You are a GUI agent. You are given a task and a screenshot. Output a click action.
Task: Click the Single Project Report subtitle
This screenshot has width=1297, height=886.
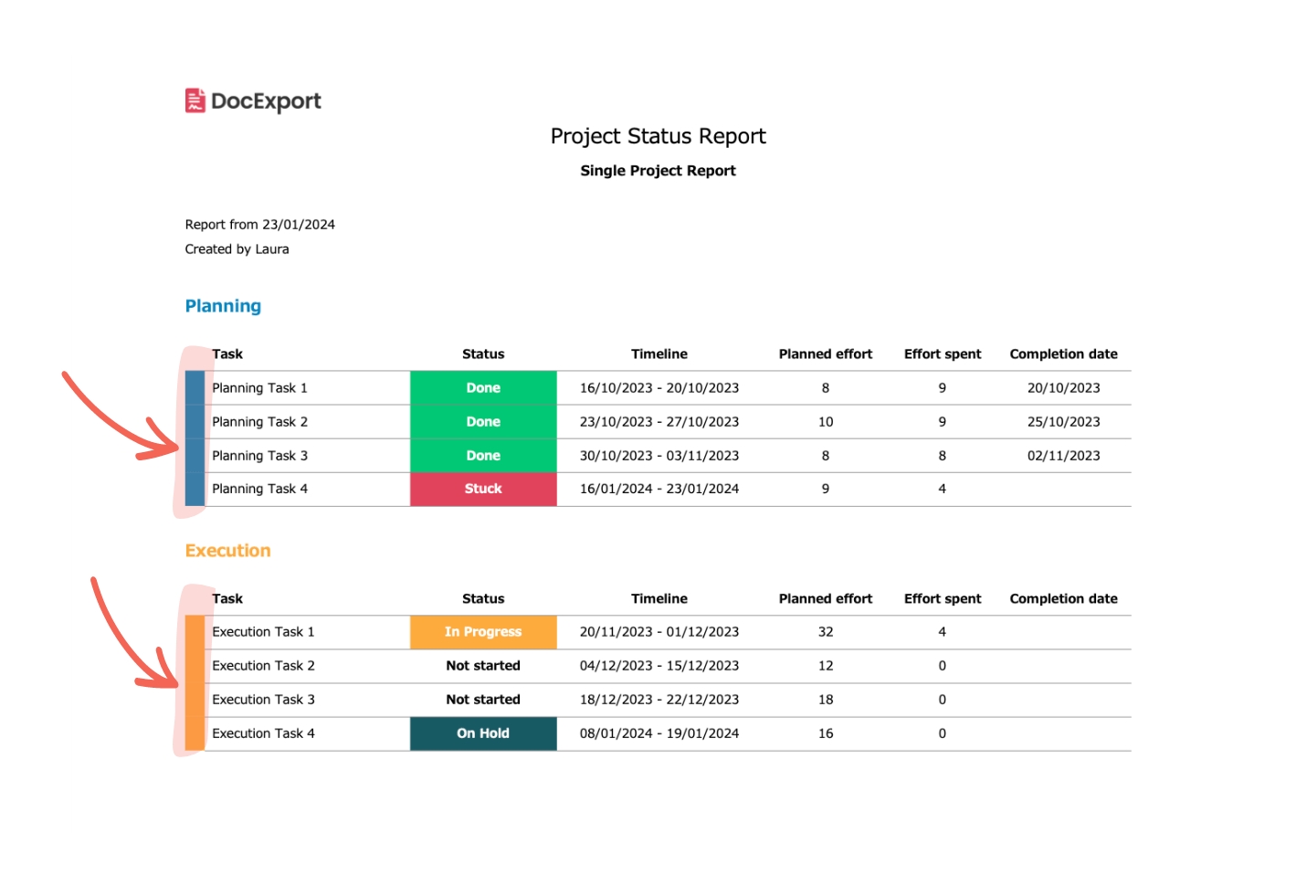(658, 171)
